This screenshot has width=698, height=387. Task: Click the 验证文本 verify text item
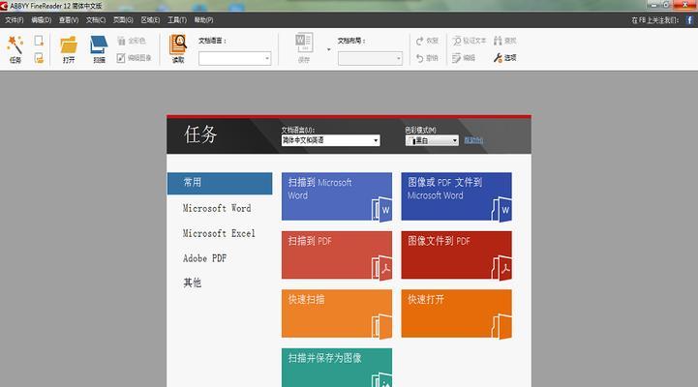[470, 41]
